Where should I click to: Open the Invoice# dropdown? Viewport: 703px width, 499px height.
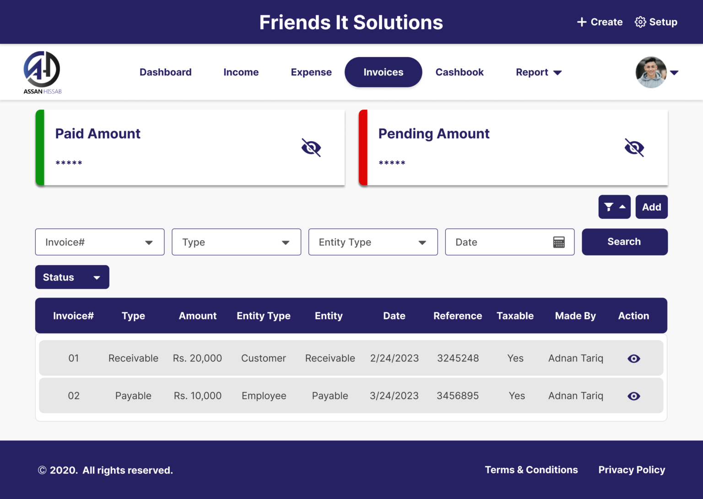(100, 242)
